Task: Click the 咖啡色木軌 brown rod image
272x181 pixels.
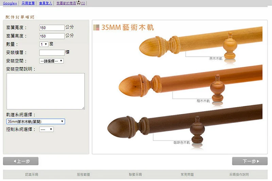Action: click(185, 124)
